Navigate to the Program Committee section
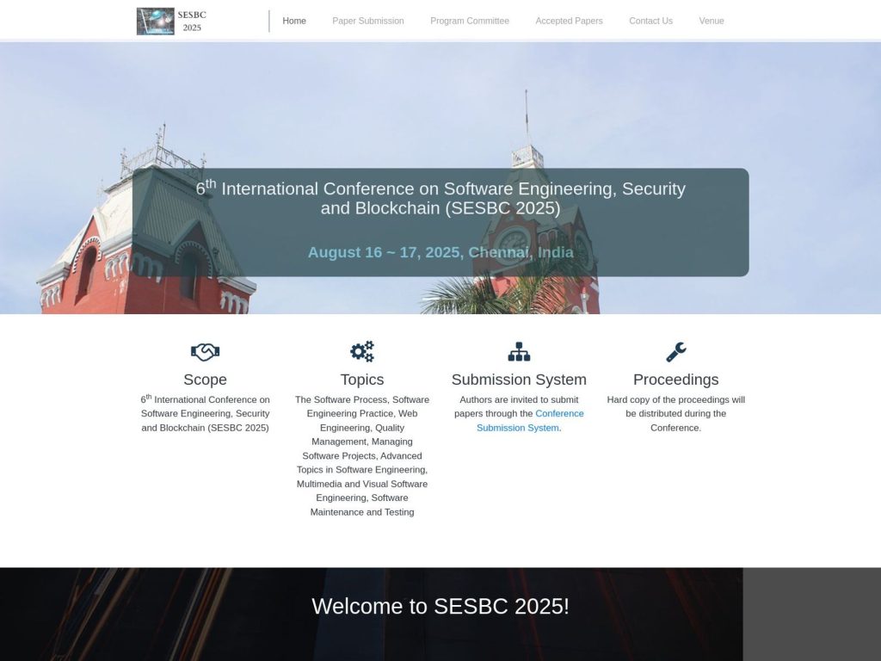Viewport: 881px width, 661px height. click(x=470, y=21)
